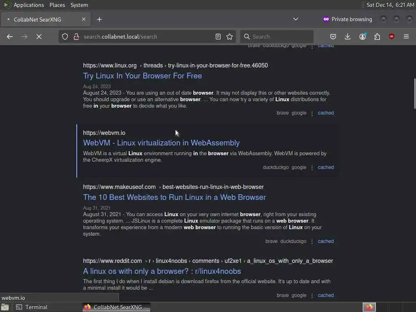The image size is (416, 312).
Task: Focus the address bar URL field
Action: [147, 37]
